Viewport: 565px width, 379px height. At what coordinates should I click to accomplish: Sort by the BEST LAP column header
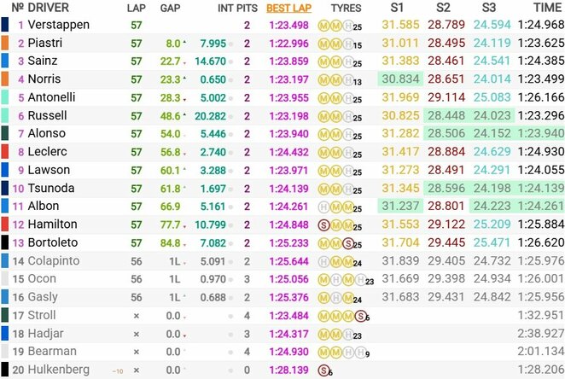(287, 7)
